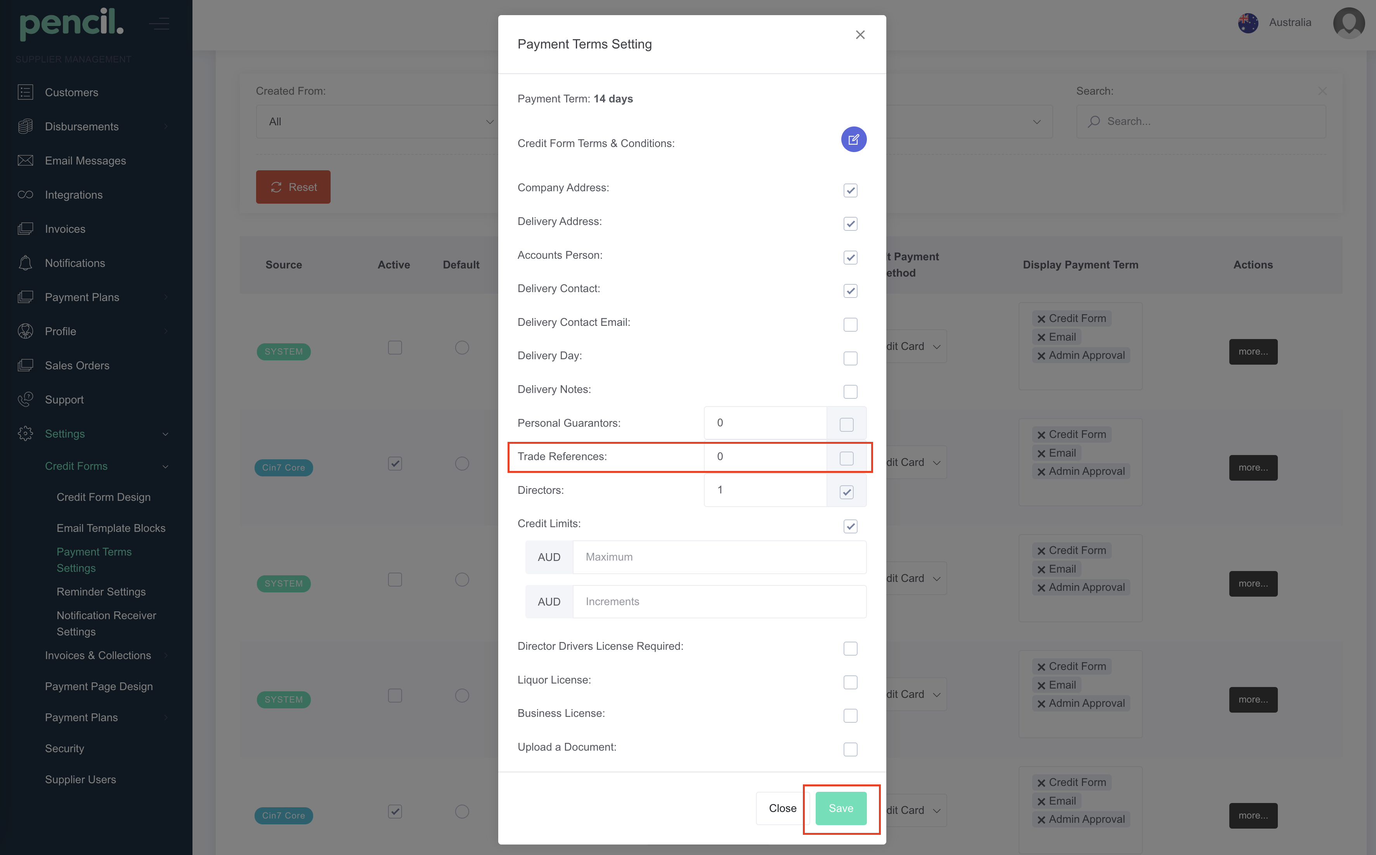Select the Australia region label

(1289, 22)
